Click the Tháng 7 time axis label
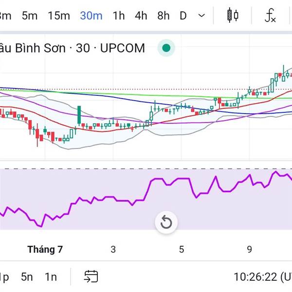 point(45,249)
